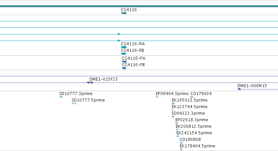The height and width of the screenshot is (151, 278).
Task: Select the EK200812.5prime arrow glyph
Action: [177, 130]
